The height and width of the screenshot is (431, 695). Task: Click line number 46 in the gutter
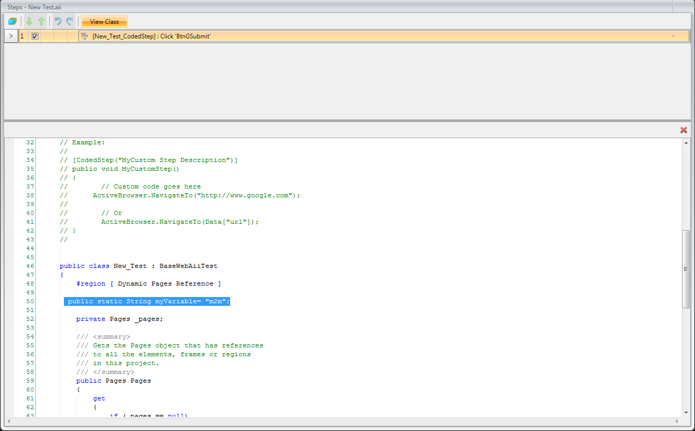pos(30,266)
